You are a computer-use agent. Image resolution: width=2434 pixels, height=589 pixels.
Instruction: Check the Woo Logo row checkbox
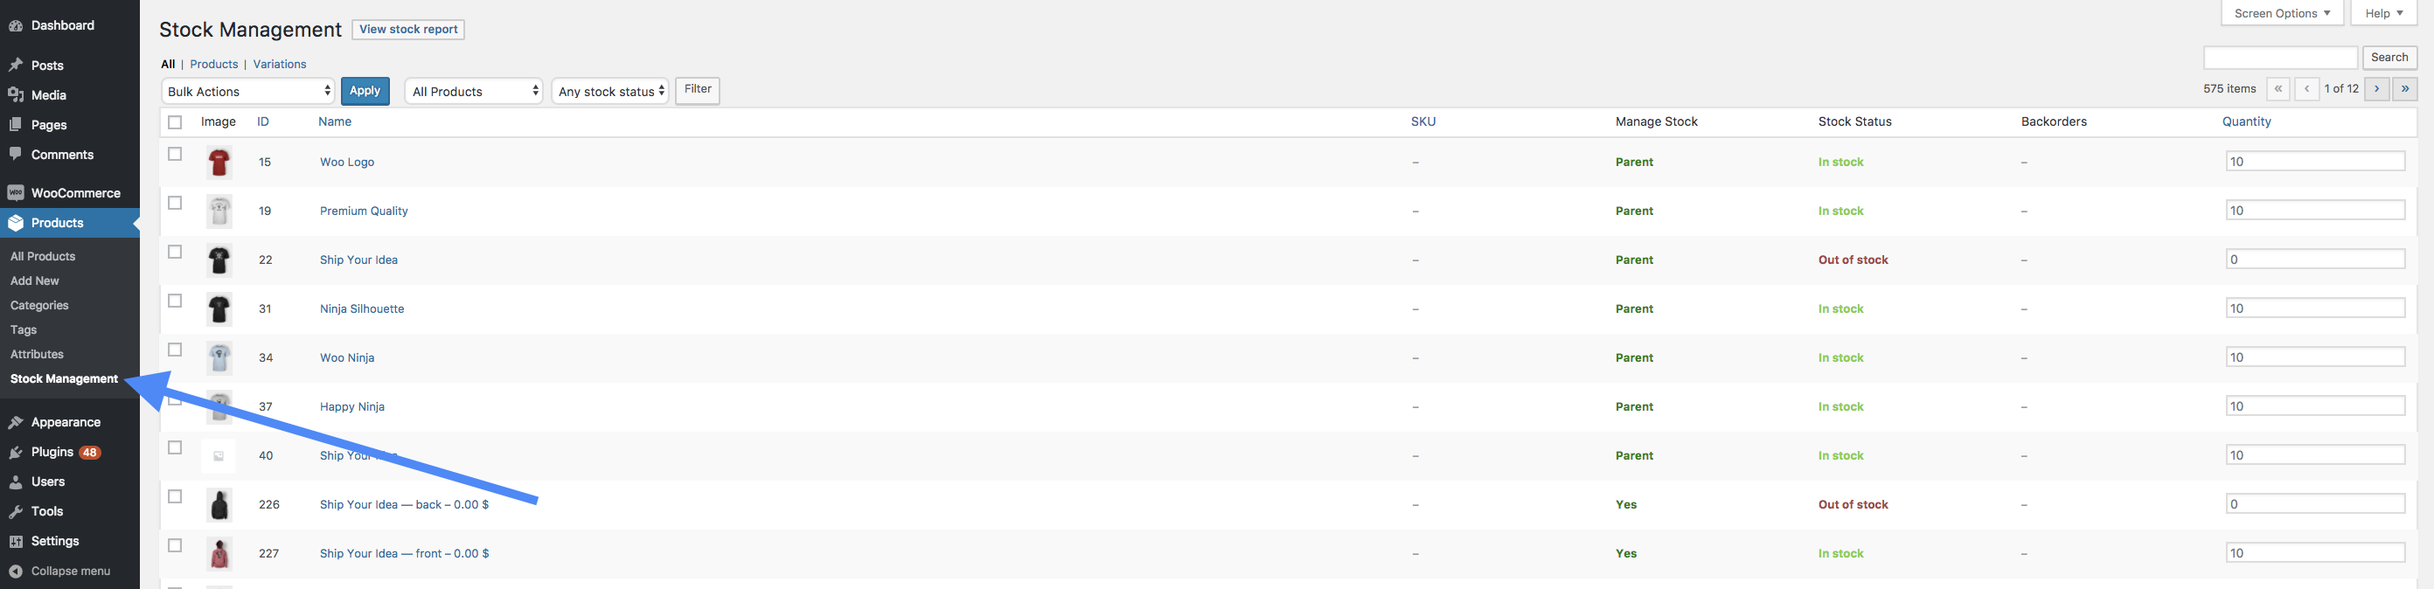[175, 154]
